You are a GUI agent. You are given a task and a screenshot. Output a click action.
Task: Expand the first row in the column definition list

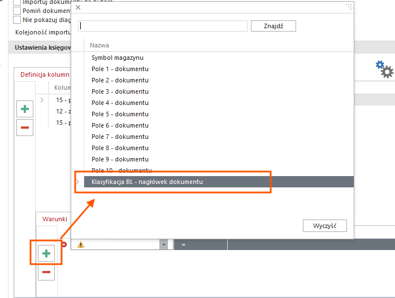tap(42, 100)
